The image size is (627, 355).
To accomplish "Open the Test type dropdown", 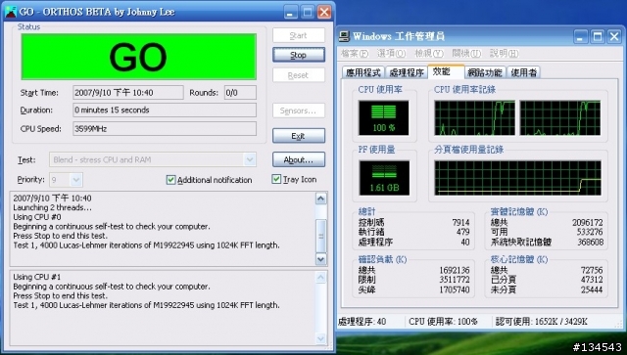I will pos(250,159).
